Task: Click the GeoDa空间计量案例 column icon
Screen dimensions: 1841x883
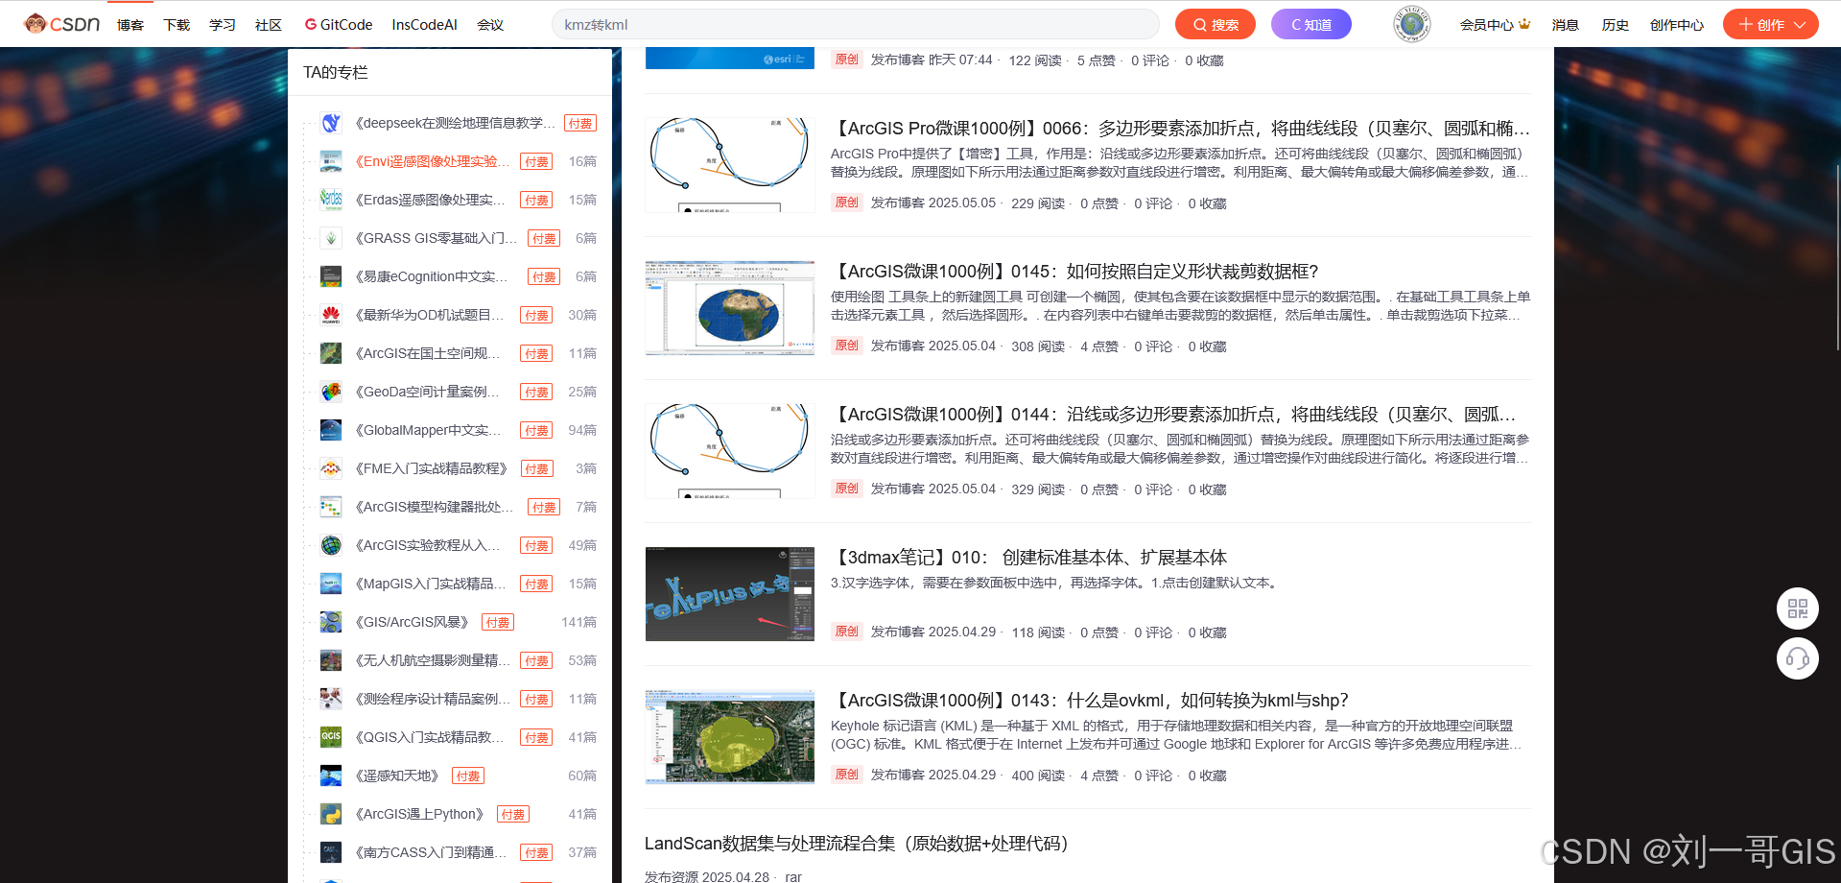Action: [x=331, y=392]
